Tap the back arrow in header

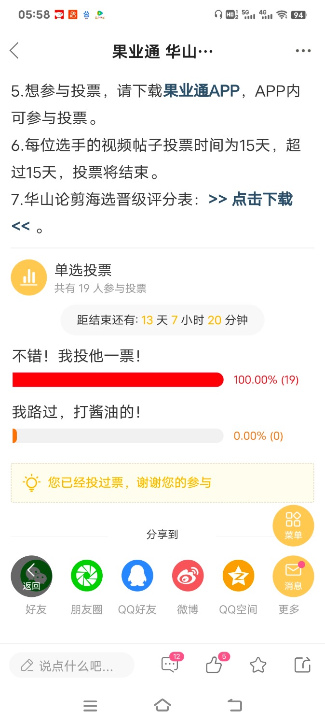[14, 50]
